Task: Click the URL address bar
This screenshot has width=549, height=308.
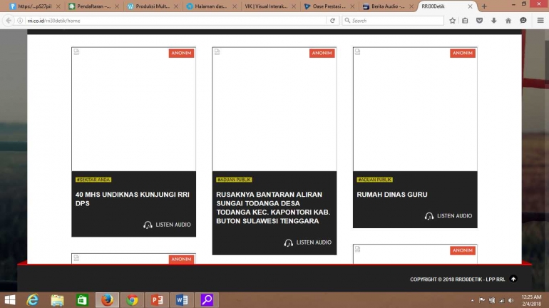Action: (171, 21)
